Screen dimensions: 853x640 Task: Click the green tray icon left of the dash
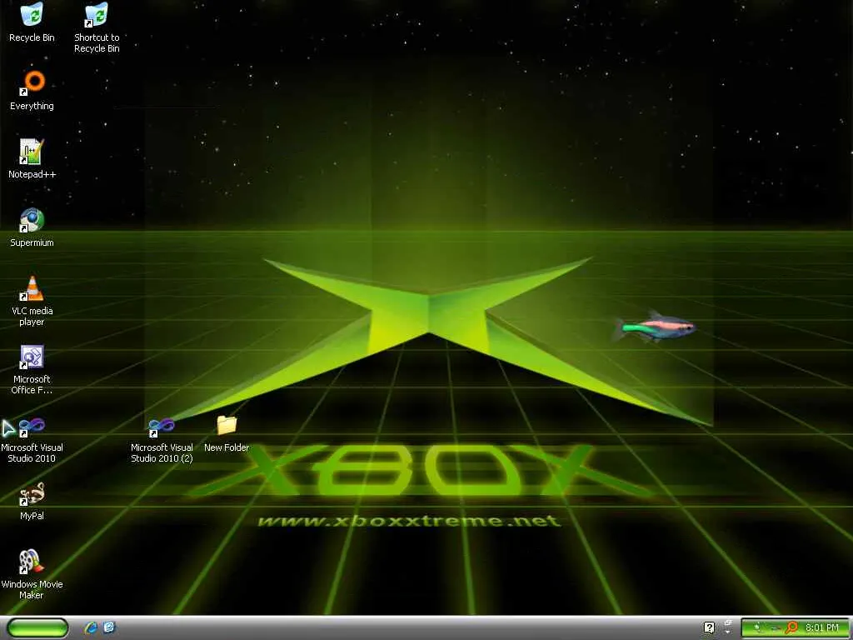click(757, 628)
